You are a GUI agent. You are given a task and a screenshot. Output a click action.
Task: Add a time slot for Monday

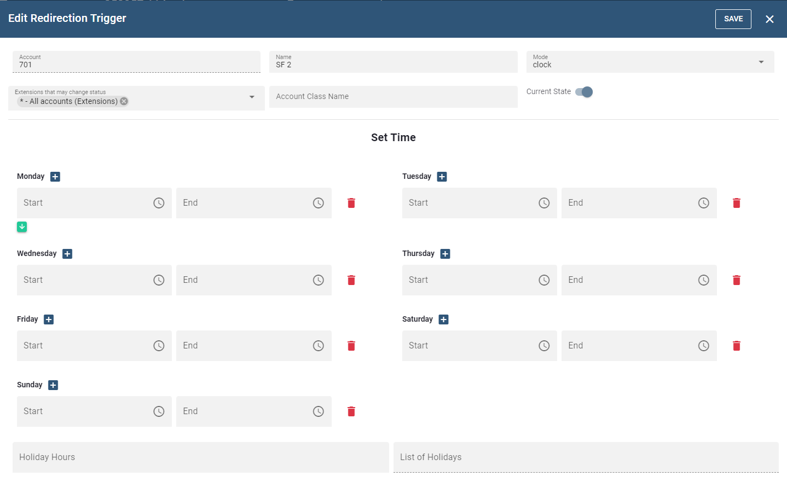tap(55, 177)
